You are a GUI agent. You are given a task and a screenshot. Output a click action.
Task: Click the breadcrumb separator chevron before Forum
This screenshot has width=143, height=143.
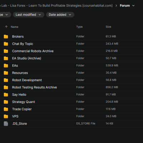pyautogui.click(x=116, y=6)
